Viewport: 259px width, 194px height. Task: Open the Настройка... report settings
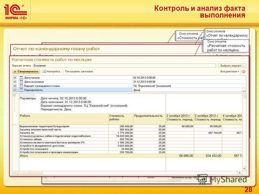pyautogui.click(x=52, y=71)
